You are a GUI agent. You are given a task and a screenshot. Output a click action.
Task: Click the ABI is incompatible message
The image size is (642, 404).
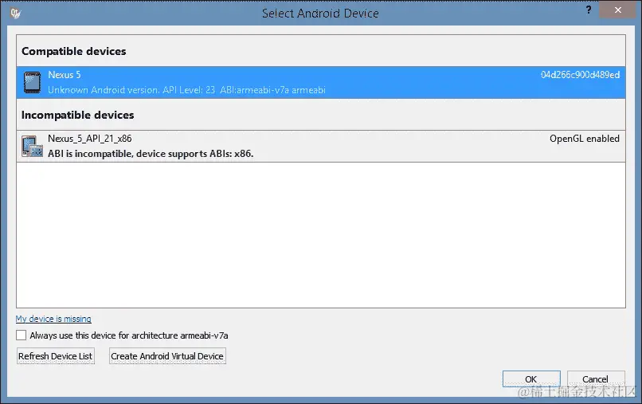click(151, 154)
